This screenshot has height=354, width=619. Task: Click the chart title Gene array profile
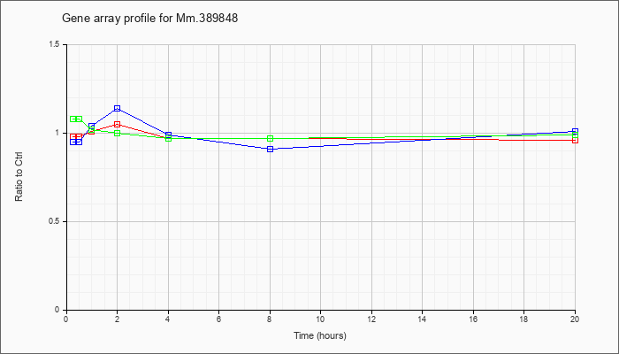point(150,19)
